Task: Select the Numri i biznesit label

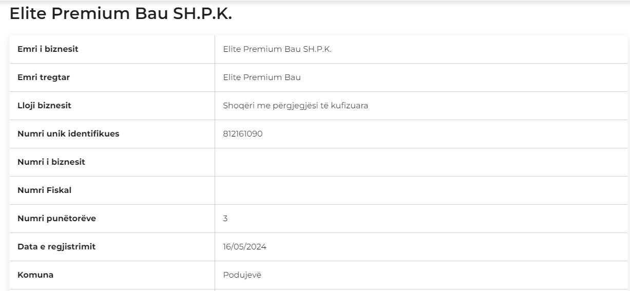Action: pos(51,162)
